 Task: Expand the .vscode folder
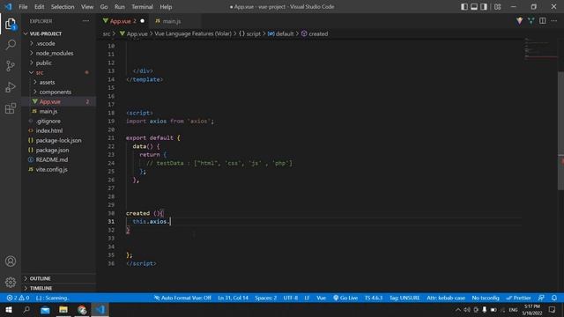click(x=59, y=43)
